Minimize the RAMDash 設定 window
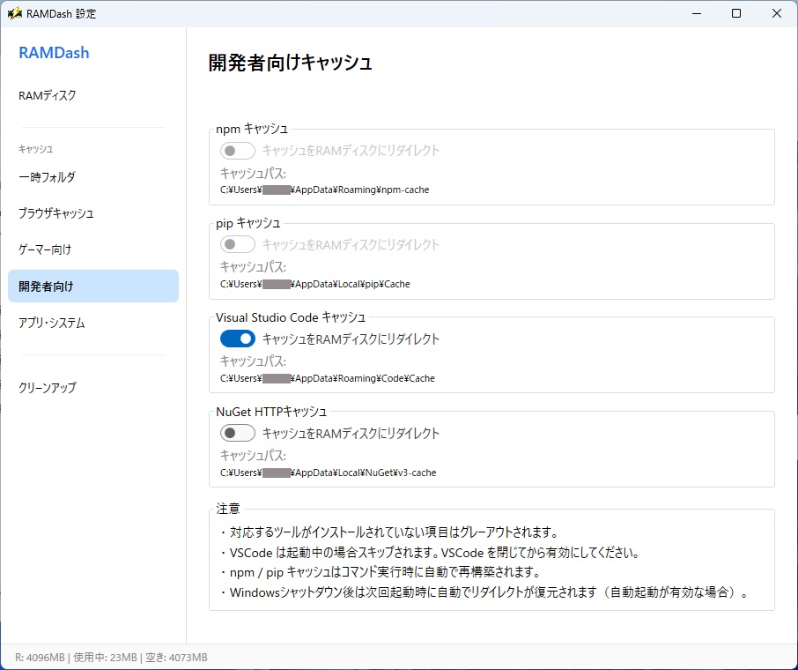This screenshot has width=798, height=670. click(697, 13)
